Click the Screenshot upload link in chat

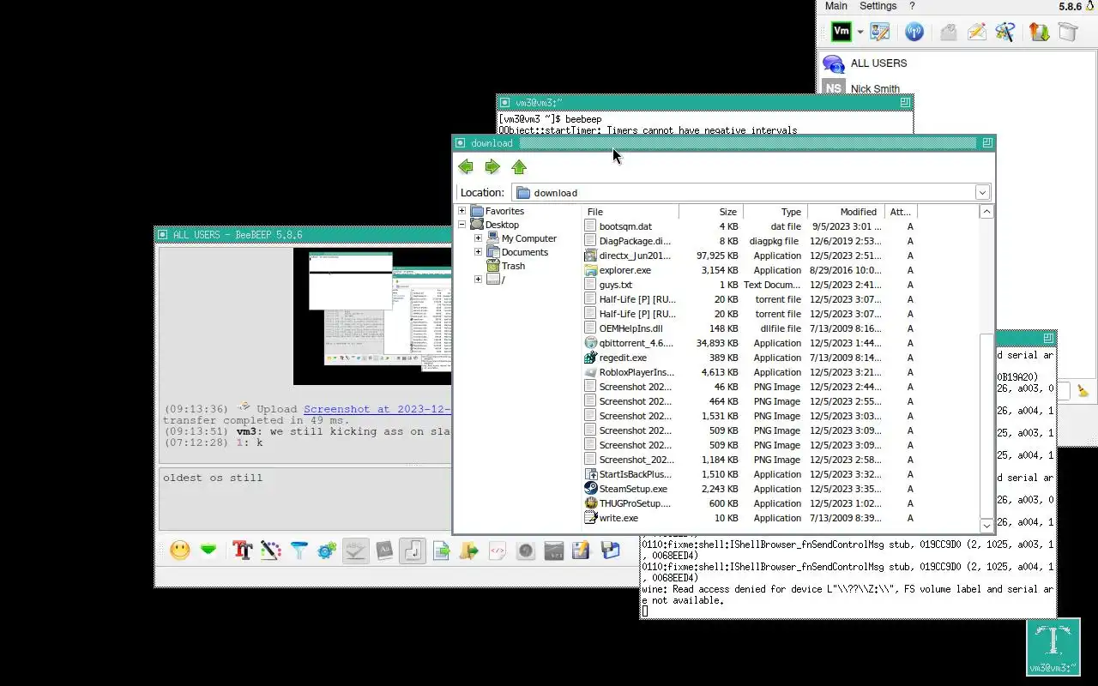tap(377, 409)
